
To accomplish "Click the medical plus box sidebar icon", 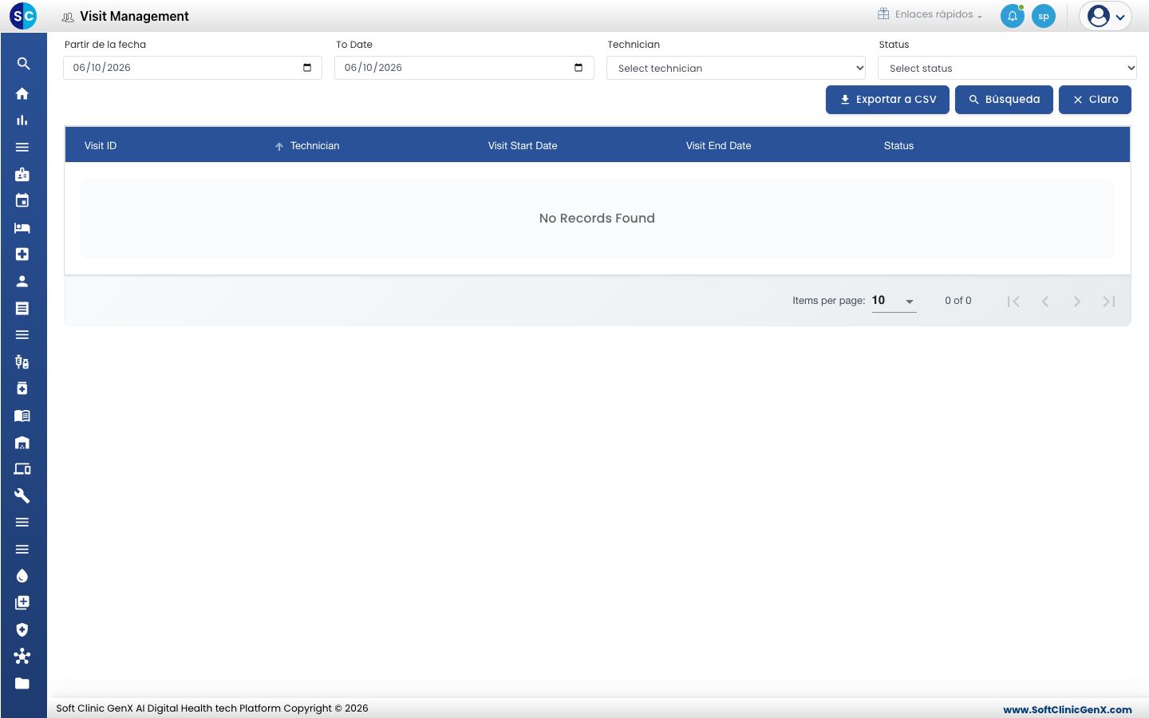I will 22,254.
